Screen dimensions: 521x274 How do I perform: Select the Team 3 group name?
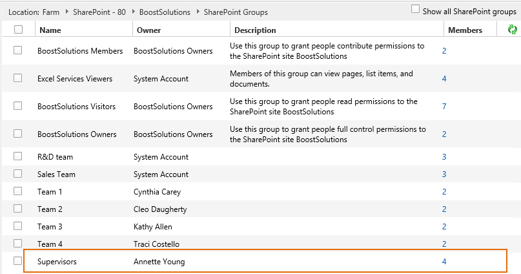point(50,227)
